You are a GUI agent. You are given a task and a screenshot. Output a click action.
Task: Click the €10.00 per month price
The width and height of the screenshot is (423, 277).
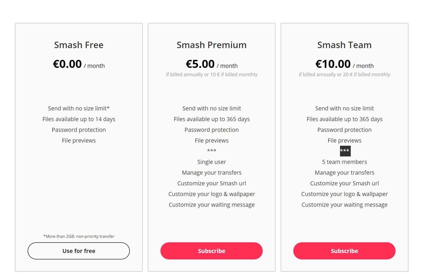coord(344,64)
